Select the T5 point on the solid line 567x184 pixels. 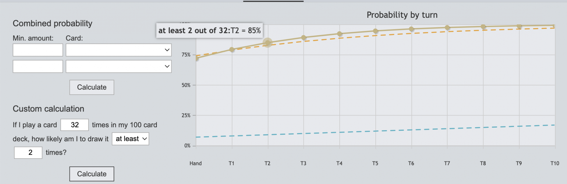375,31
